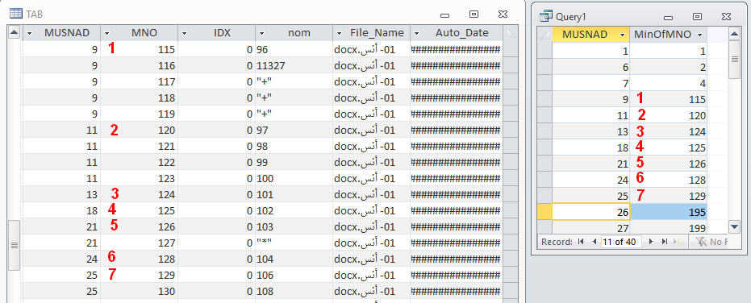Click new record button in Query1 navigator
Screen dimensions: 751x303
pos(678,242)
